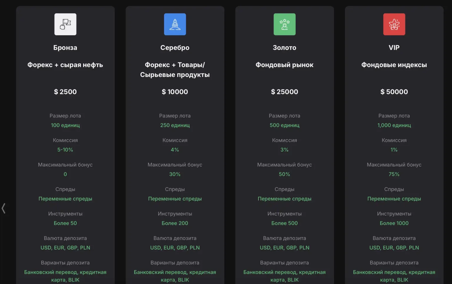
Task: Click the 50% maximum bonus value
Action: (x=285, y=174)
